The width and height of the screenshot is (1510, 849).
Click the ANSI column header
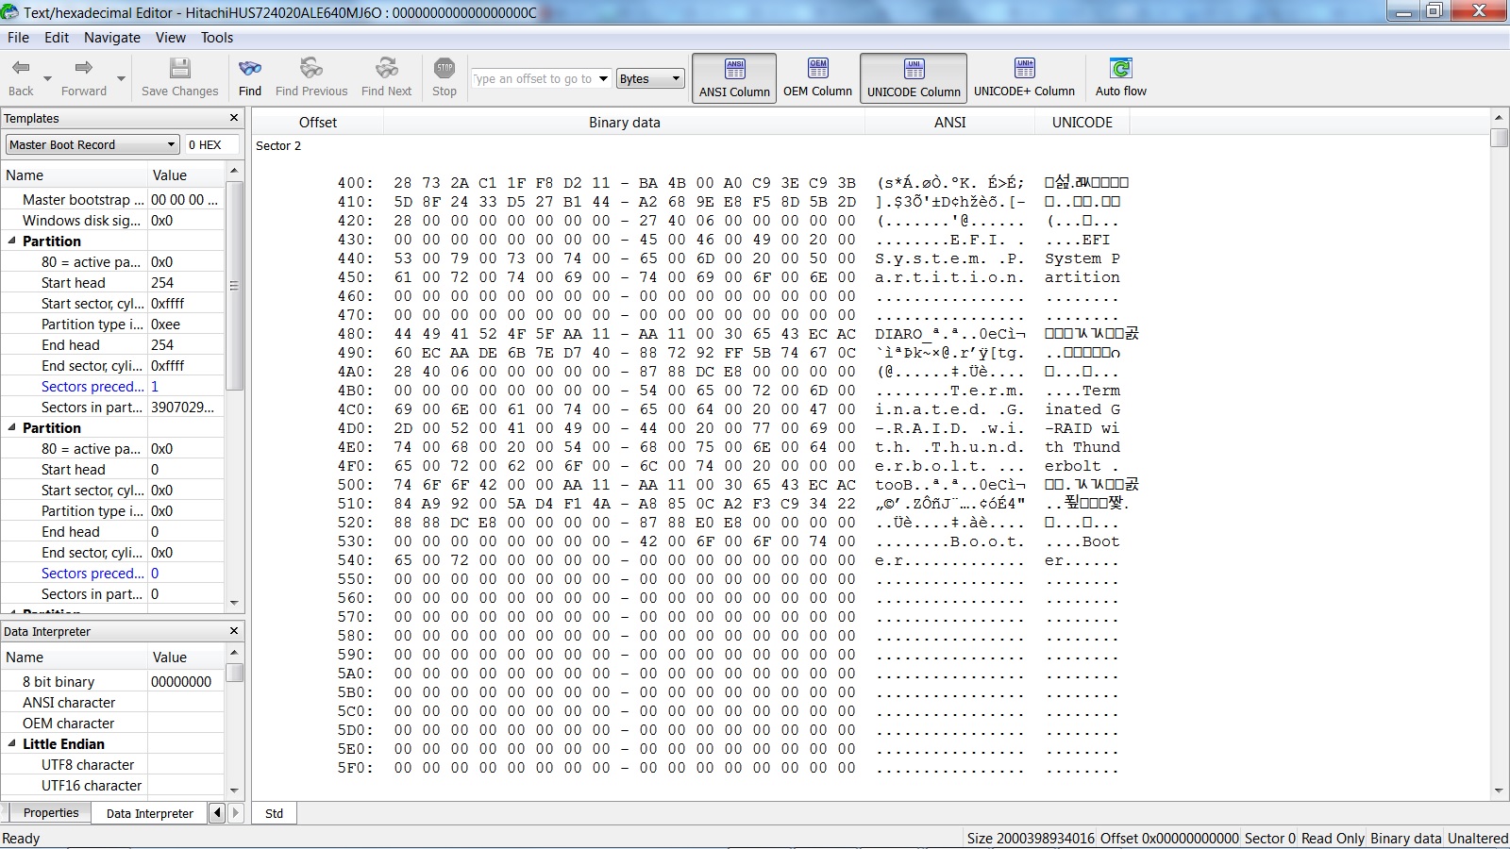949,123
